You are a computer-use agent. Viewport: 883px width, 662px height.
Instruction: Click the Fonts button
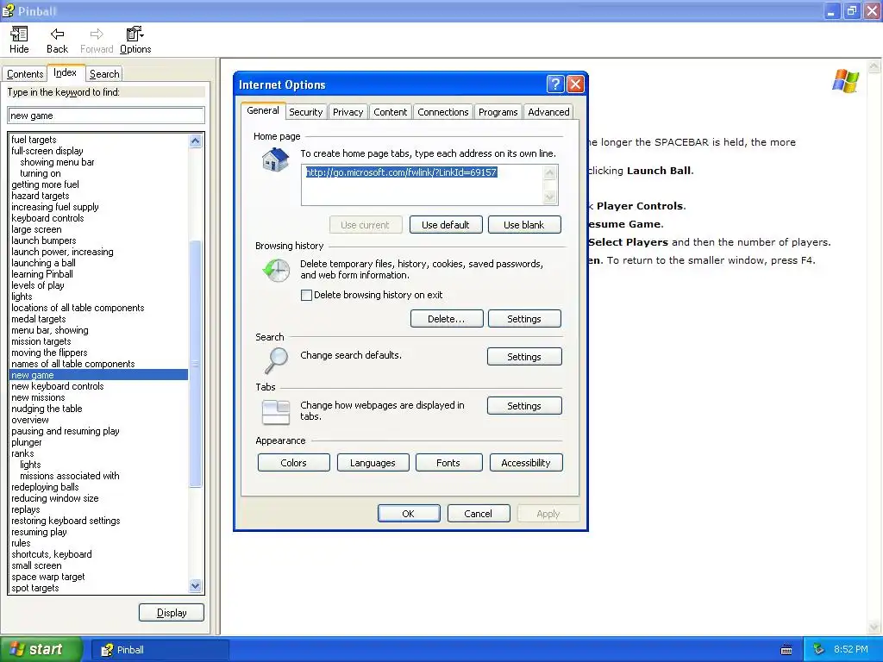pyautogui.click(x=448, y=463)
